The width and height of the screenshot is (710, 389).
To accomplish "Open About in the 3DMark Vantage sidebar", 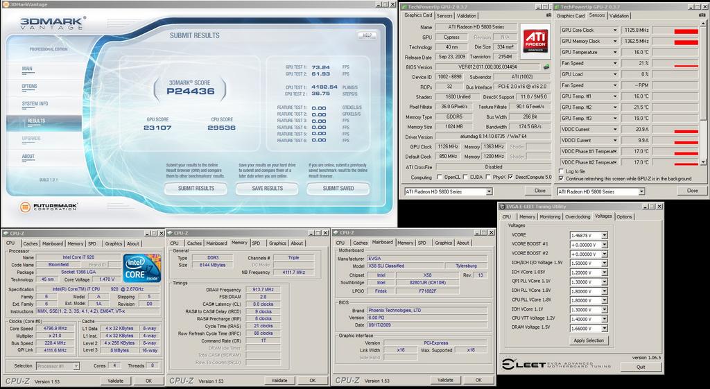I will click(x=28, y=156).
